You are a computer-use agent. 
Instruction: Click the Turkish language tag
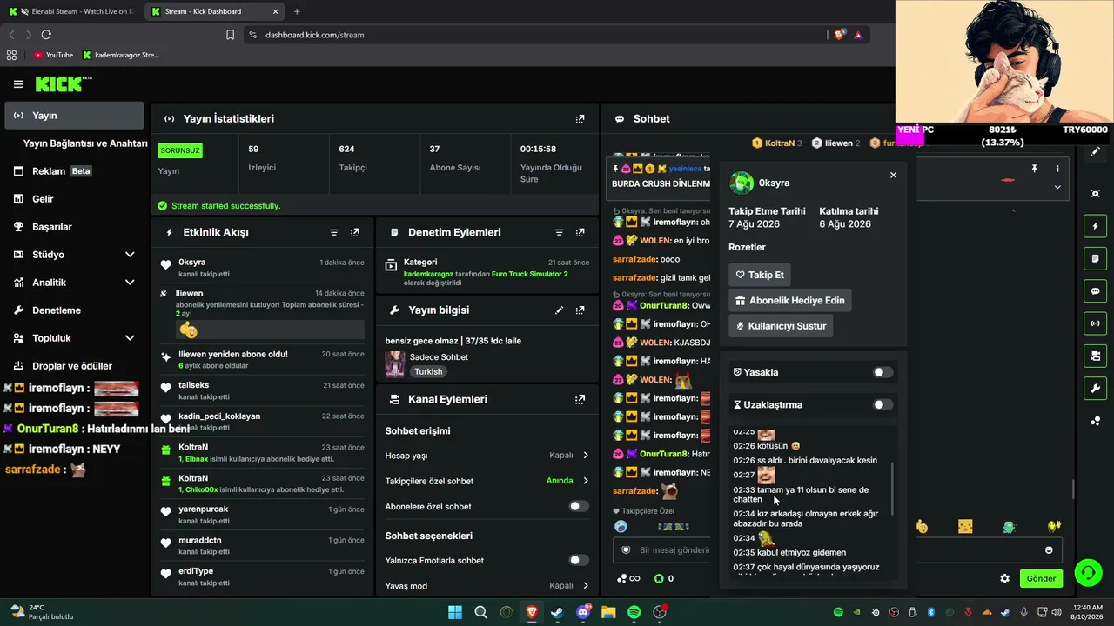point(428,371)
